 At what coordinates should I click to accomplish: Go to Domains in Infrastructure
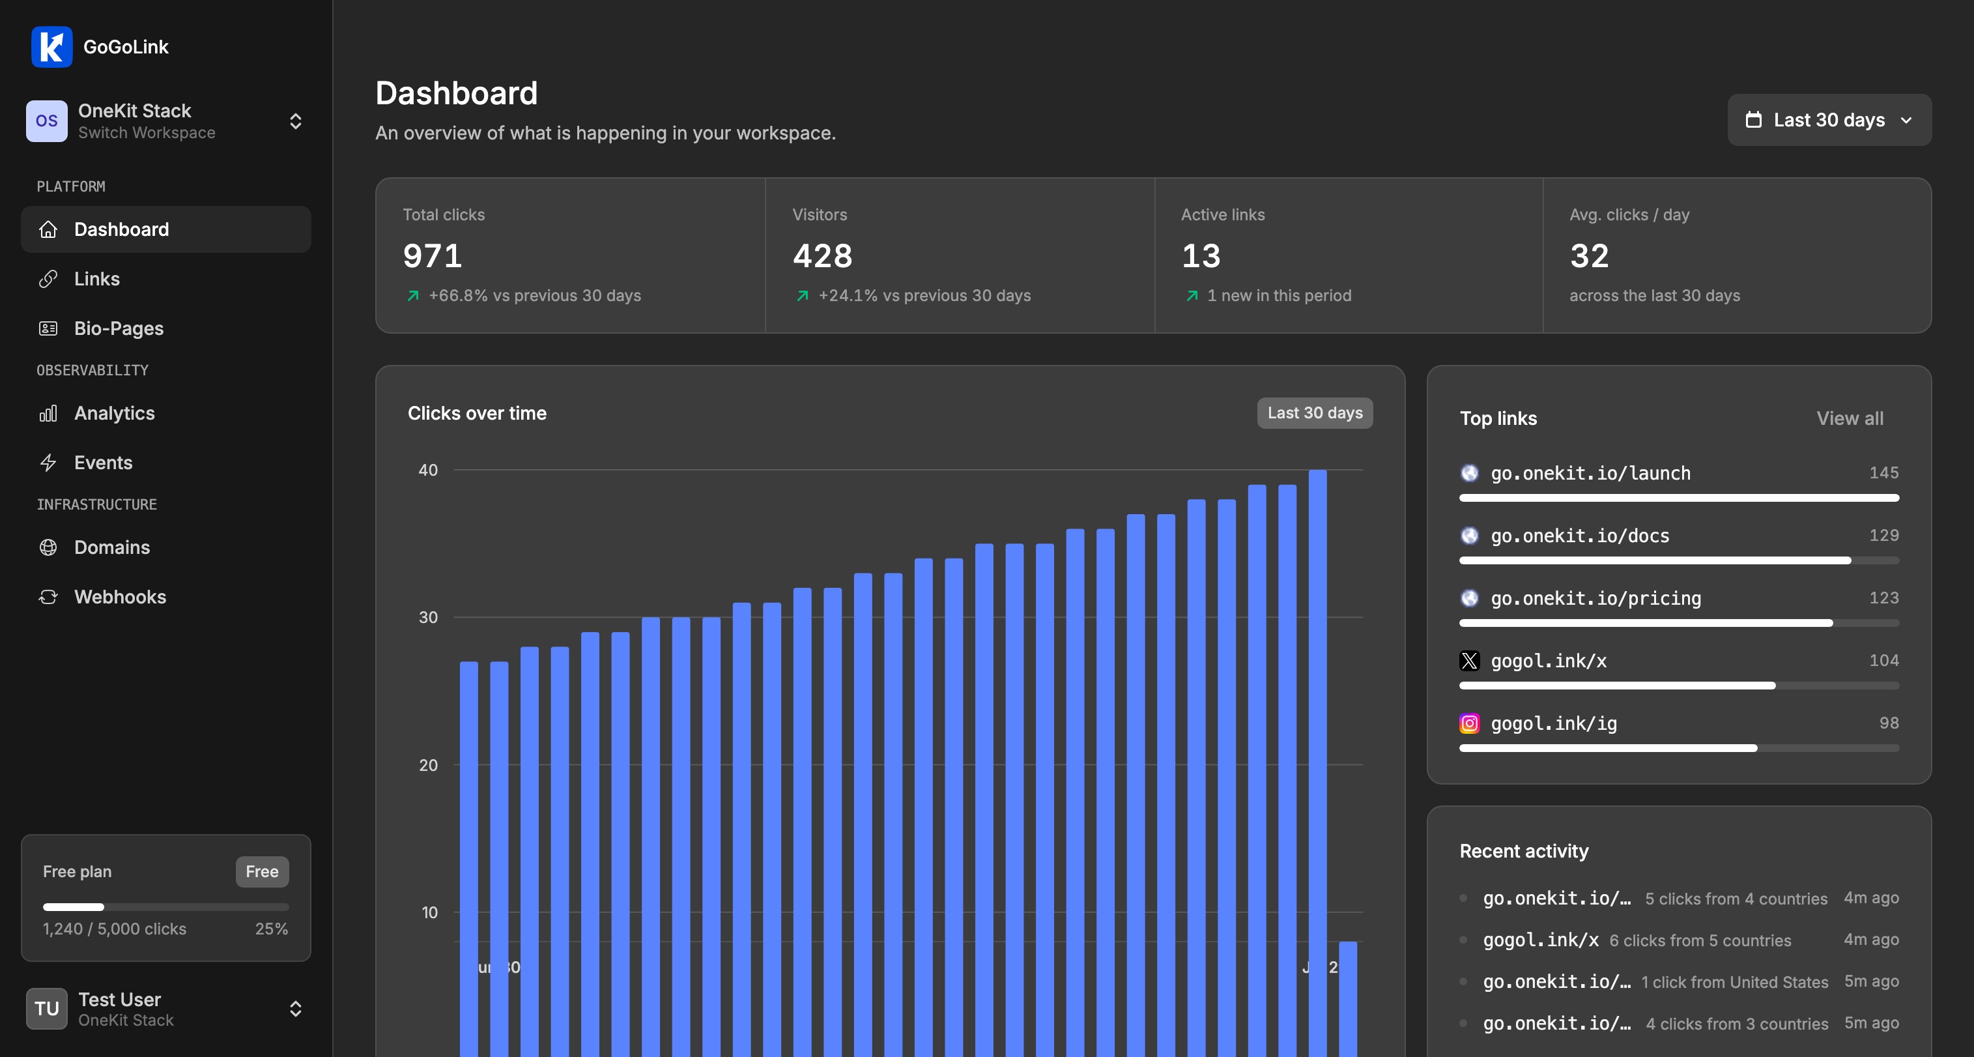coord(165,547)
